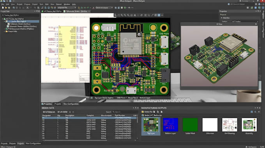Click the pencil icon before the toolbar combo box
This screenshot has height=148, width=265.
94,8
